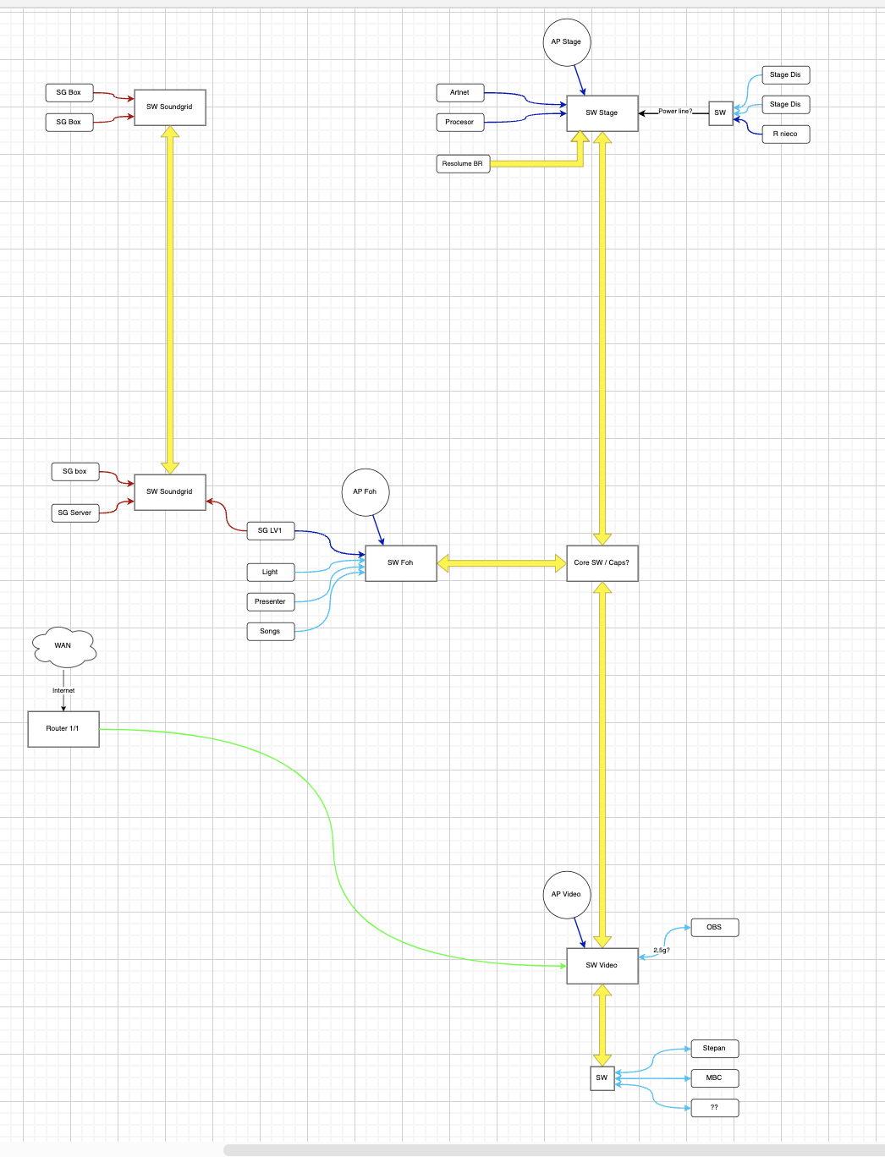Click the SG Server box
This screenshot has width=885, height=1157.
[75, 513]
